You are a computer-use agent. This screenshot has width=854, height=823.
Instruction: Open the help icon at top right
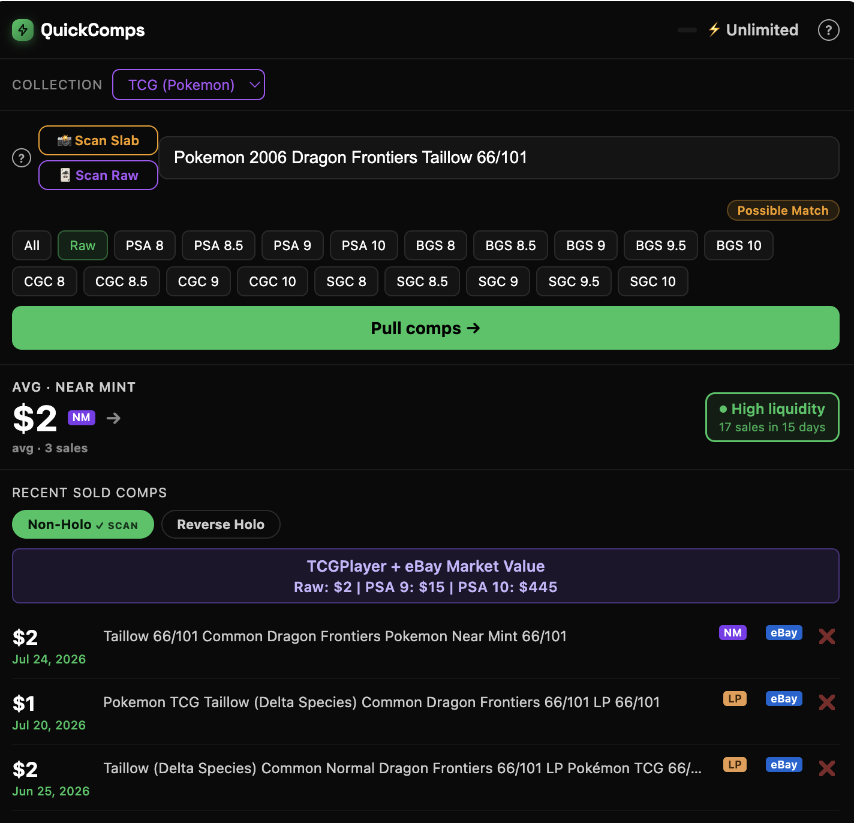828,30
